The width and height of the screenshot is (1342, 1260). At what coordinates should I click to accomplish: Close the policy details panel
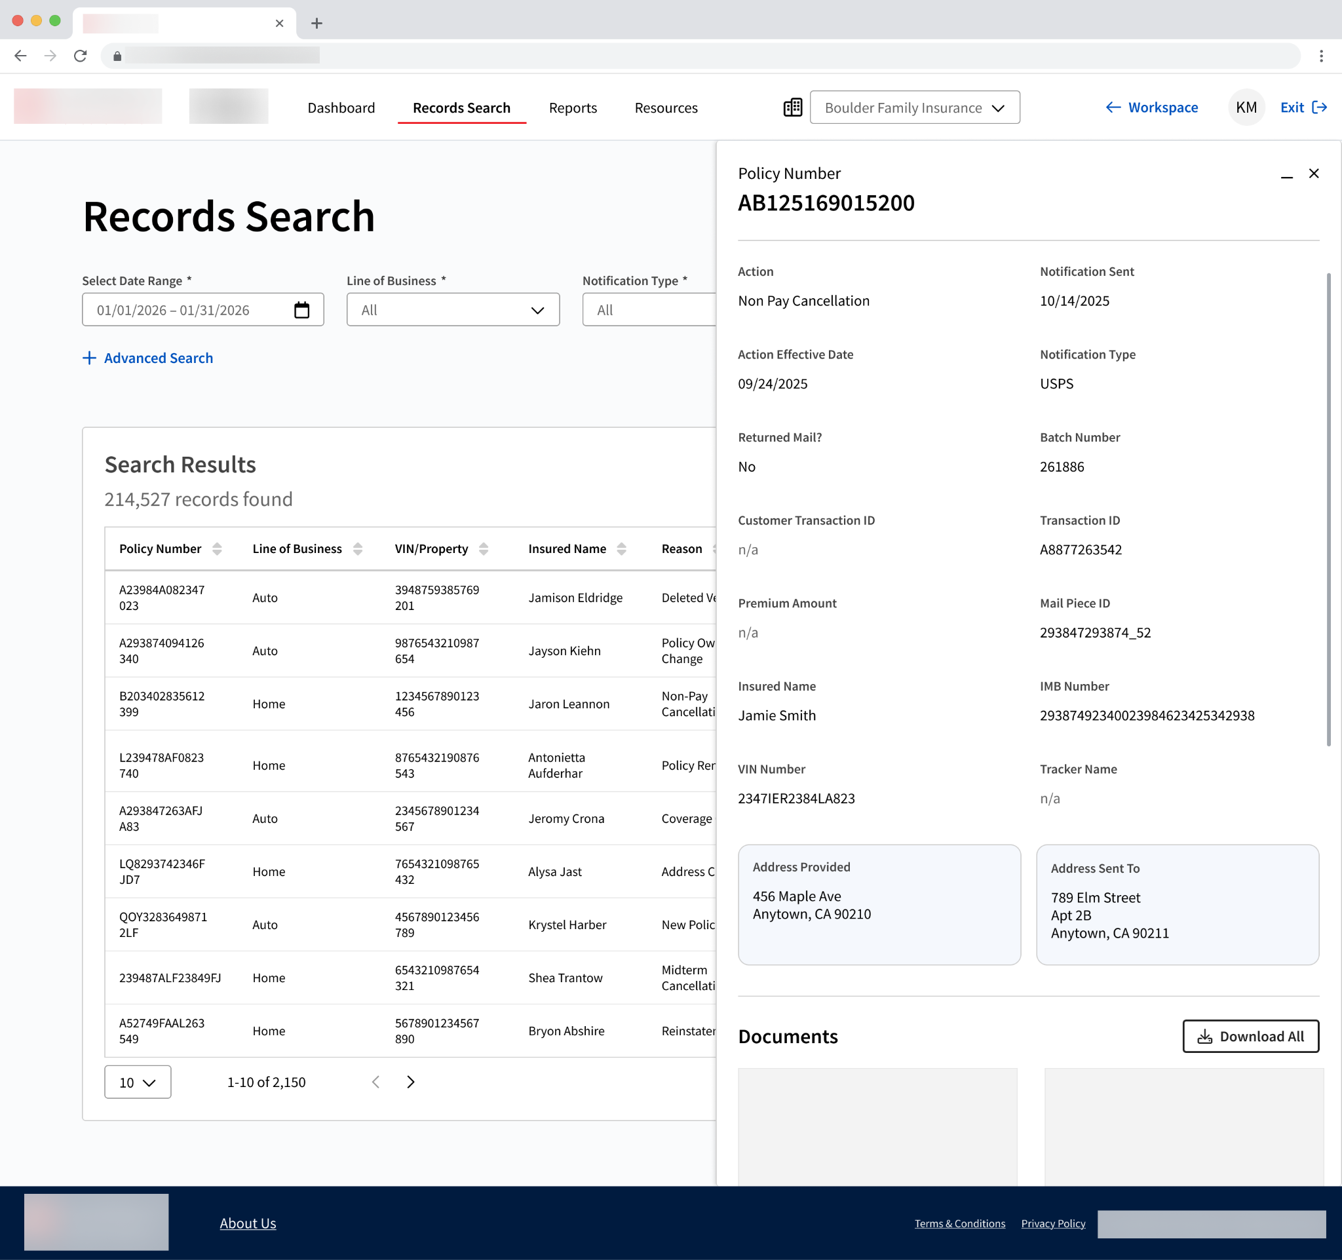pyautogui.click(x=1314, y=174)
